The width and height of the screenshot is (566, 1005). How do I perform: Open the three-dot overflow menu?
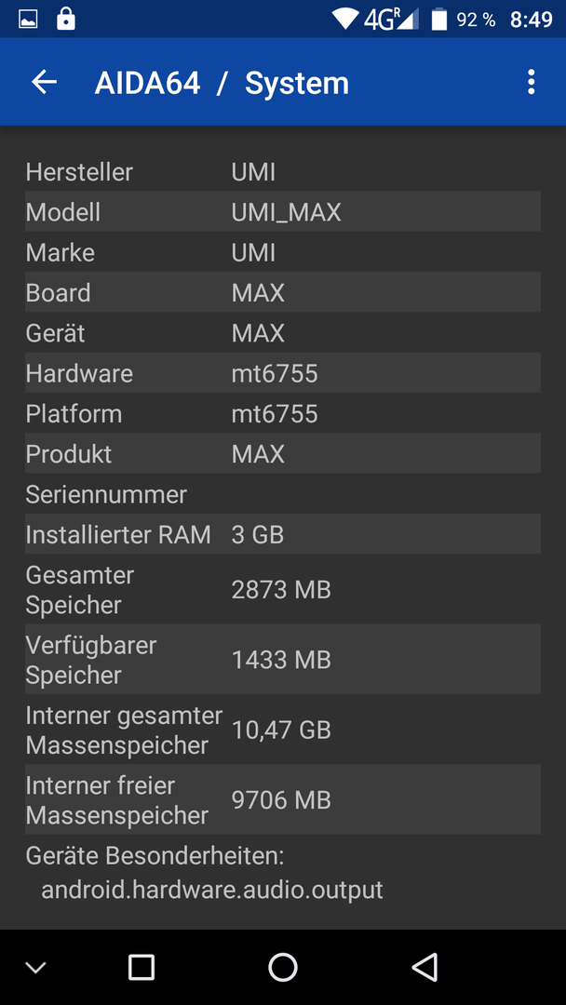pyautogui.click(x=531, y=82)
